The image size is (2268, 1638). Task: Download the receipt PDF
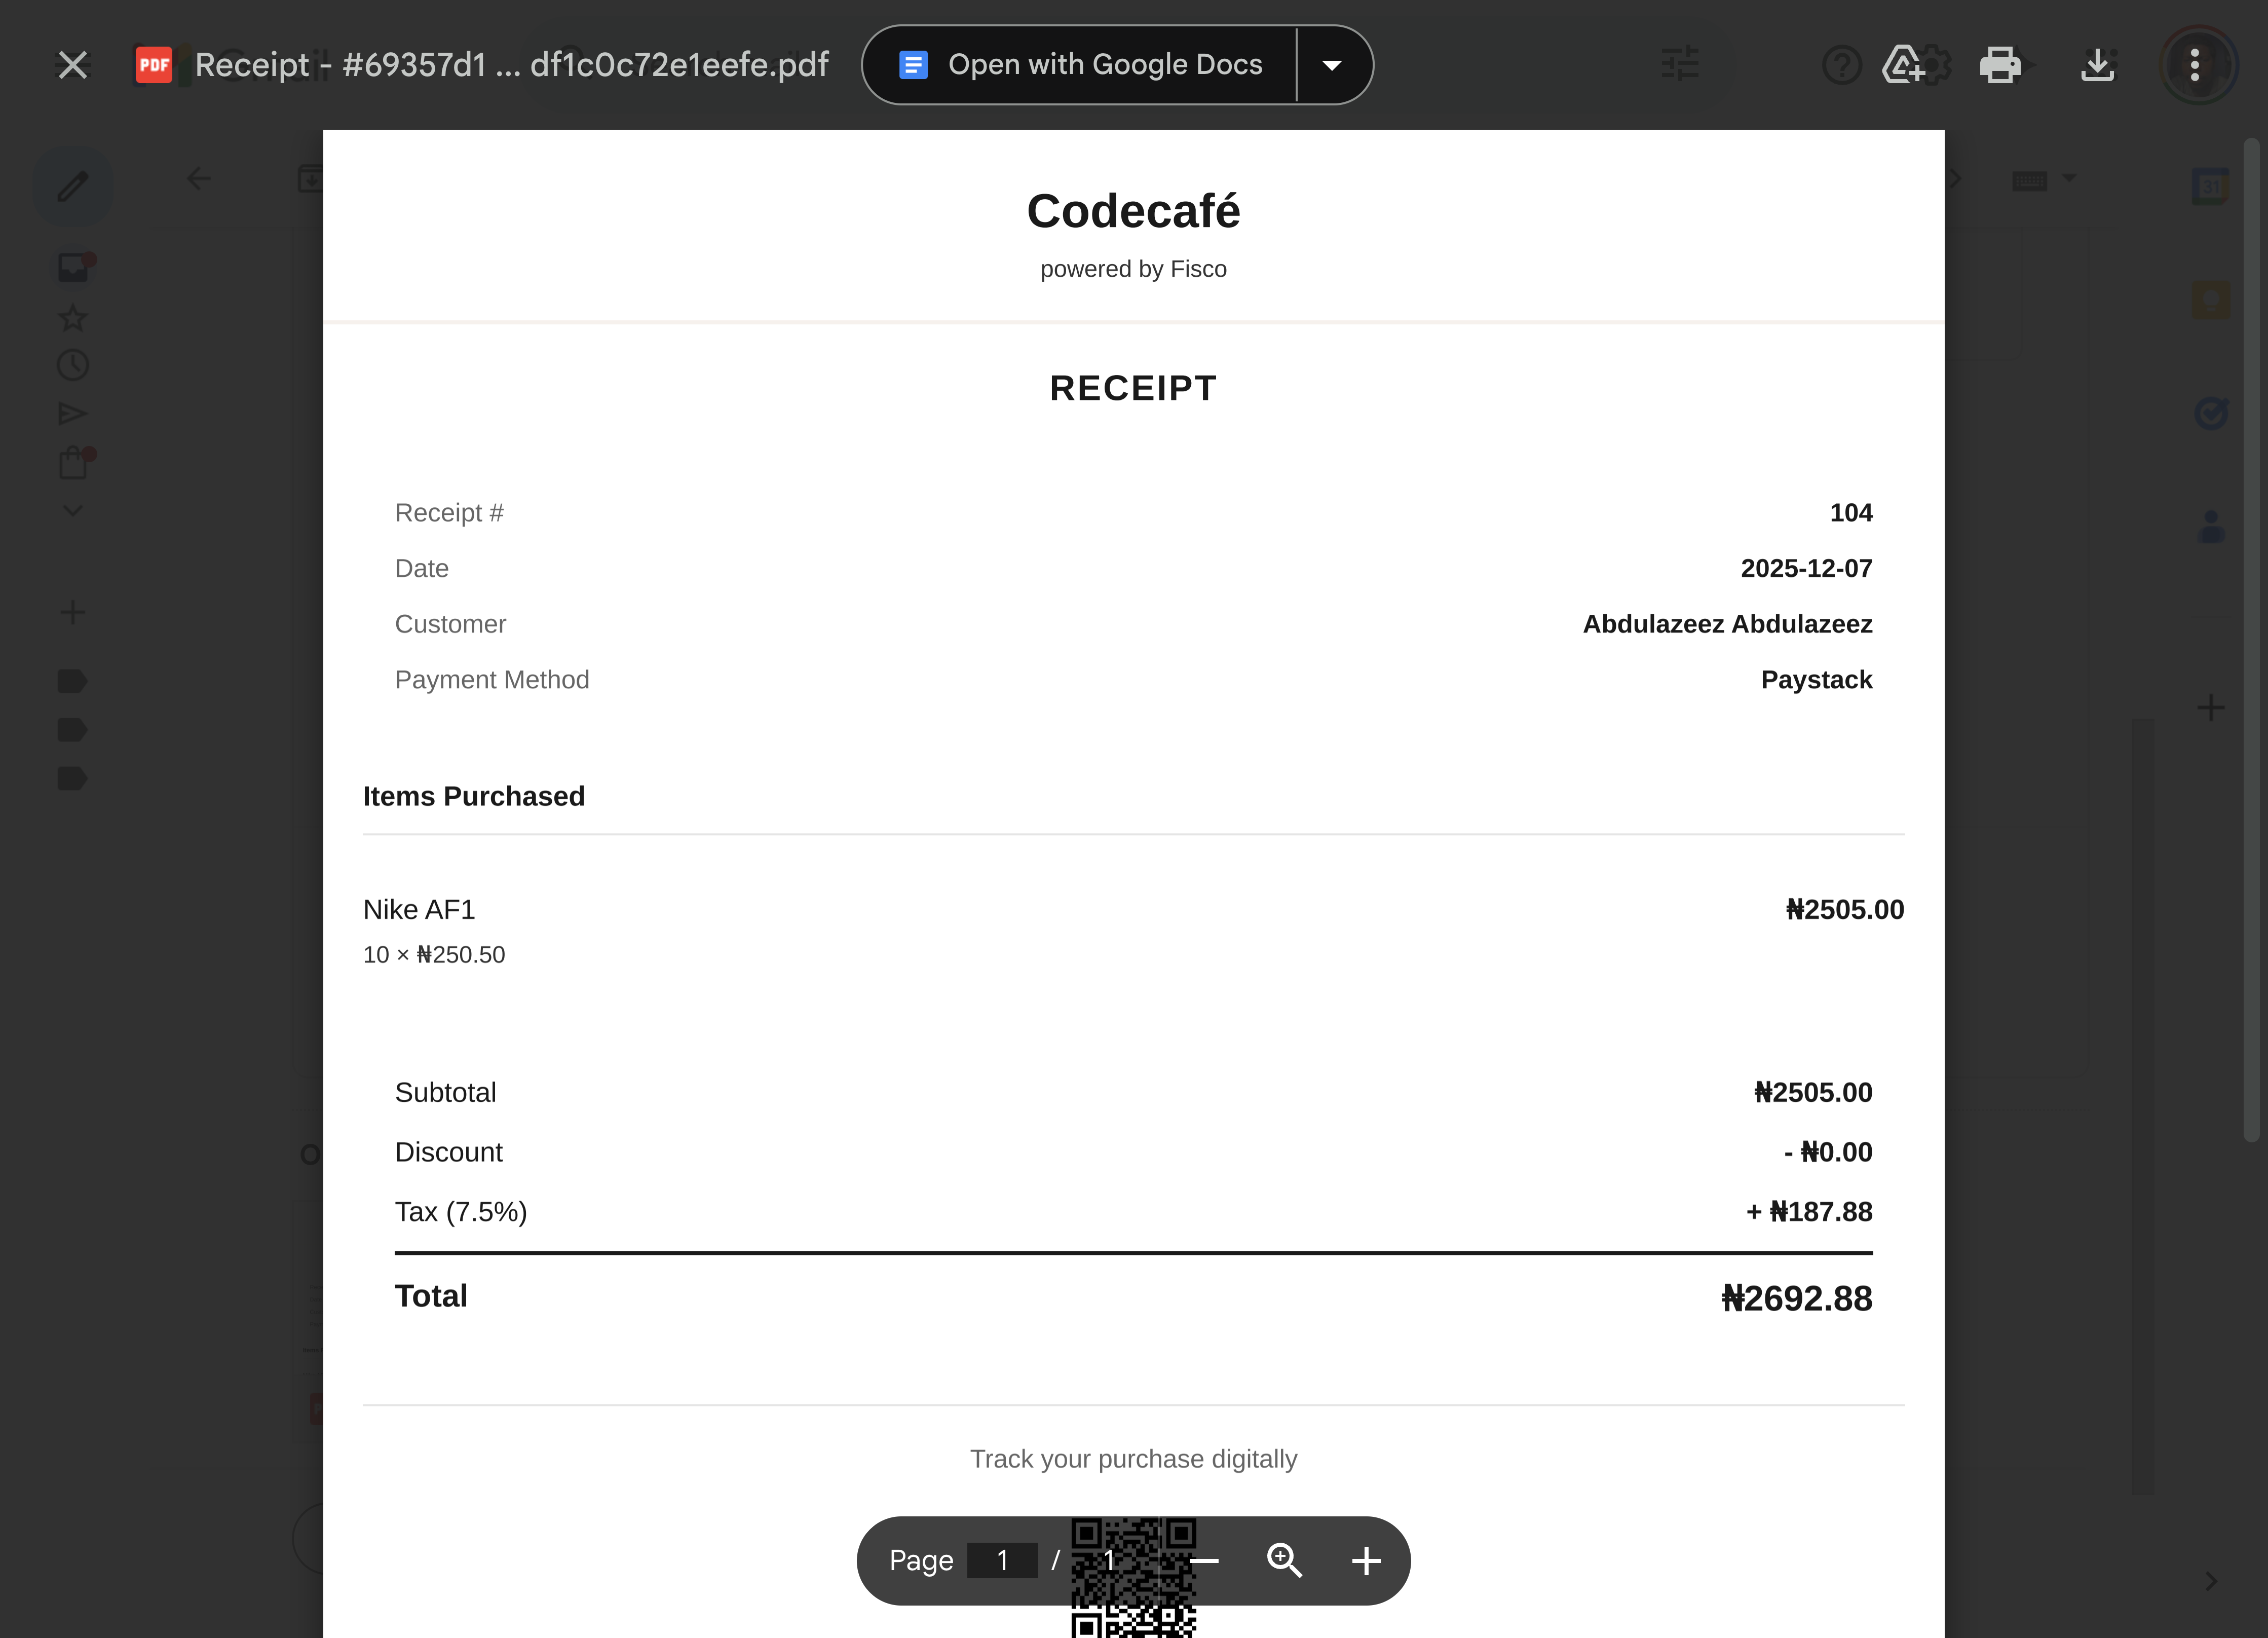[x=2097, y=65]
